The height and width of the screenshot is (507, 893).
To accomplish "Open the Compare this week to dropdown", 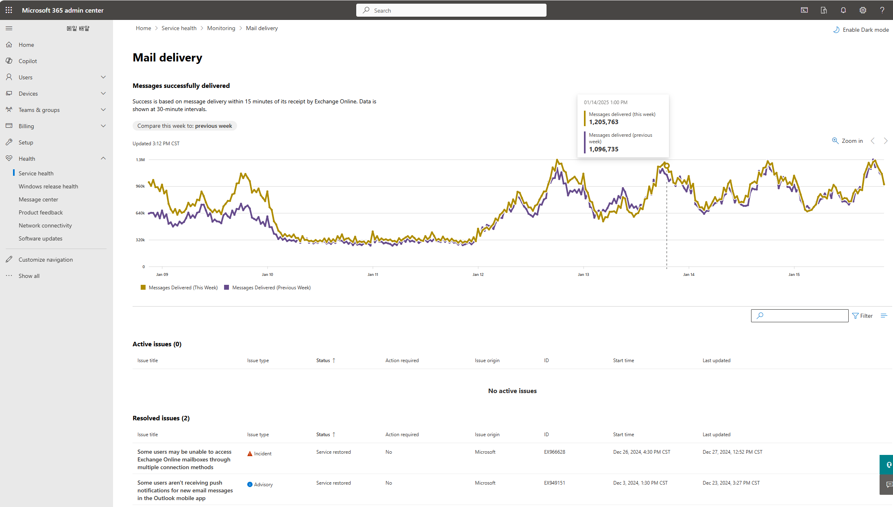I will coord(185,126).
